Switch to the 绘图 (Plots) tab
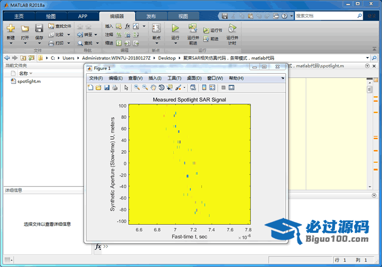The width and height of the screenshot is (382, 267). (51, 16)
